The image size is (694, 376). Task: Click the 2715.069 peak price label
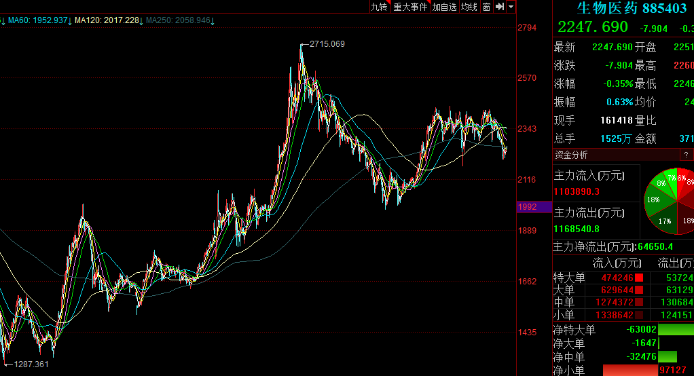327,44
